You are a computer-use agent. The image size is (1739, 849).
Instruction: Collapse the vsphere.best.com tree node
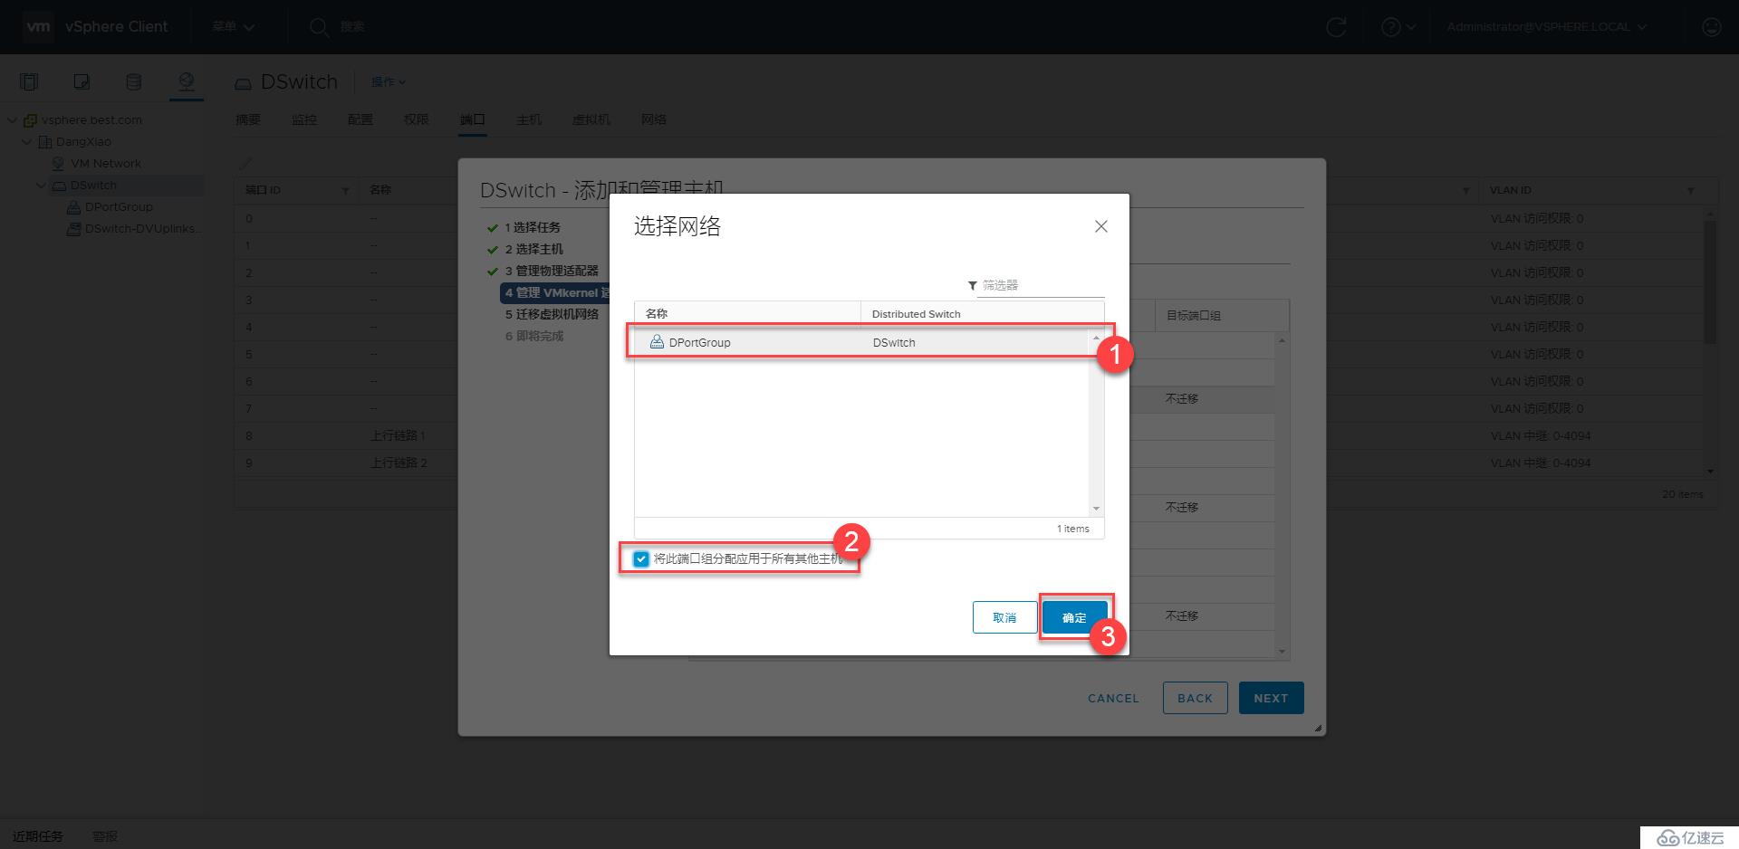(x=13, y=119)
